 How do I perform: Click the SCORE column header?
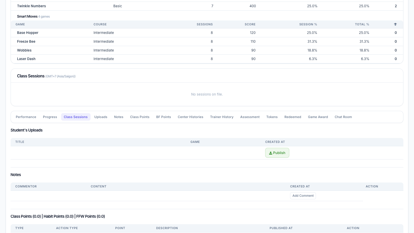tap(250, 24)
